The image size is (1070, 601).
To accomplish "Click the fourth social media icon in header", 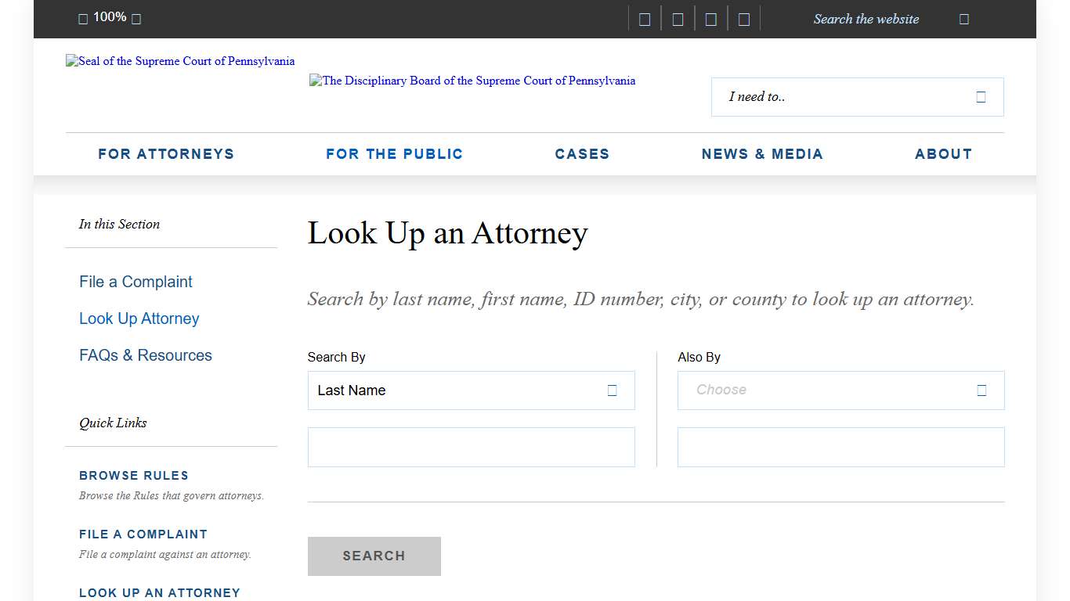I will [743, 18].
